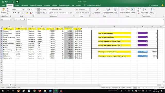Click the Format Painter brush icon
Screen dimensions: 165x93
click(x=8, y=13)
